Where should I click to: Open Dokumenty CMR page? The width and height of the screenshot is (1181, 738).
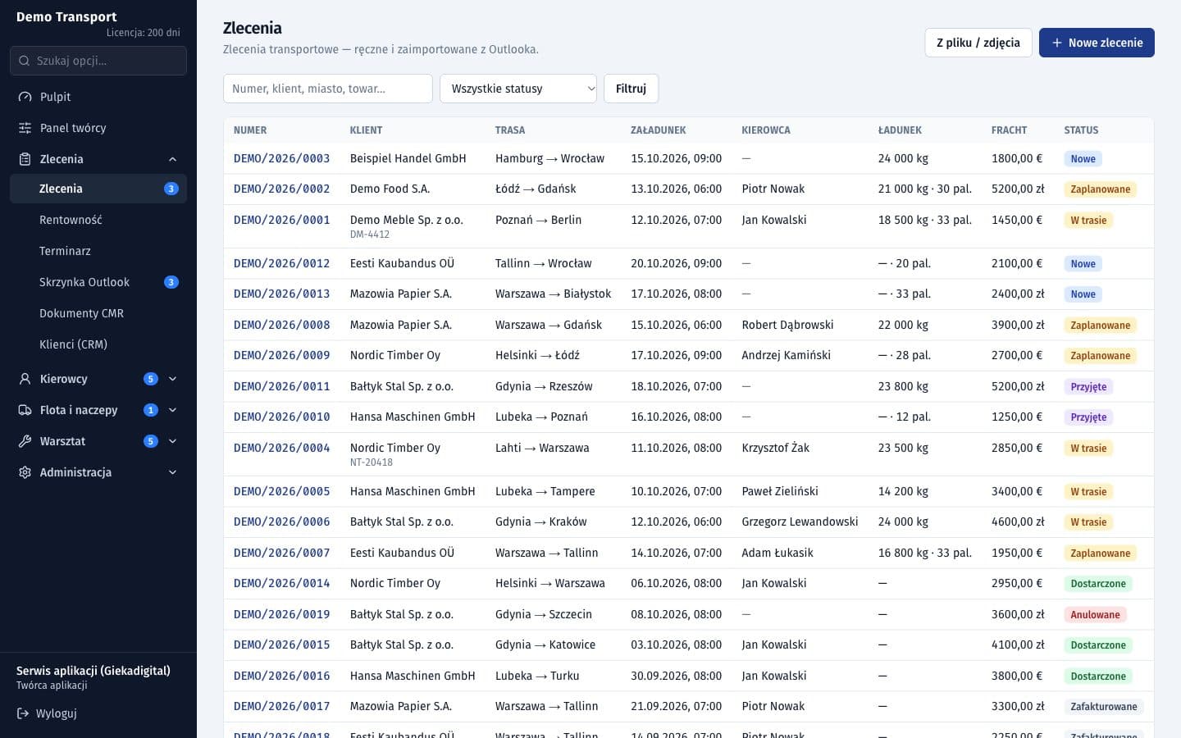tap(98, 313)
